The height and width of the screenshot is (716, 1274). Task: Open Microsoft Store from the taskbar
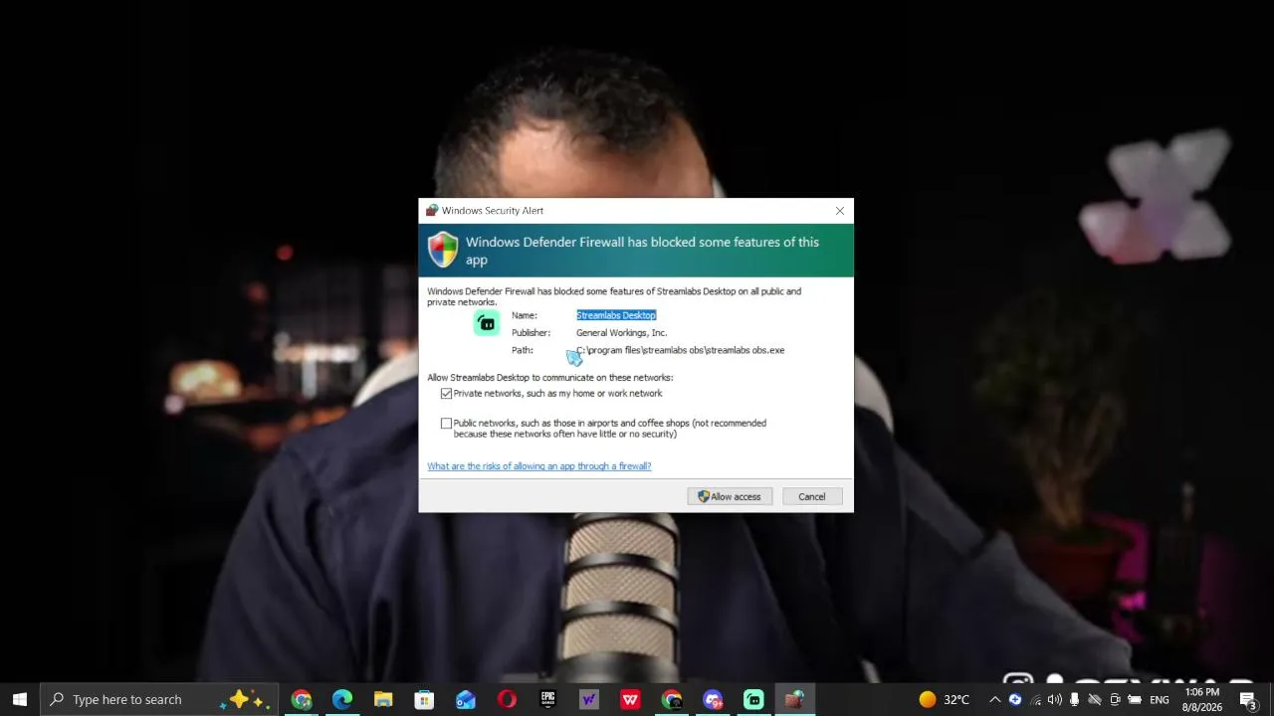pyautogui.click(x=424, y=699)
